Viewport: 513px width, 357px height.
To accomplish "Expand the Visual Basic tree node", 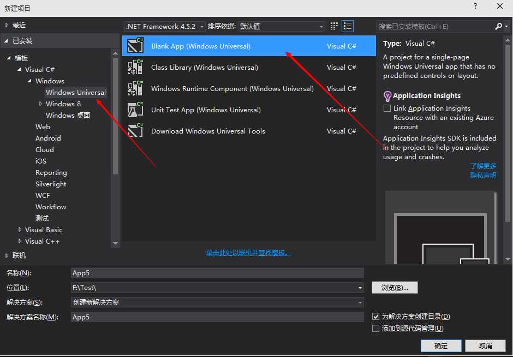I will pyautogui.click(x=20, y=229).
